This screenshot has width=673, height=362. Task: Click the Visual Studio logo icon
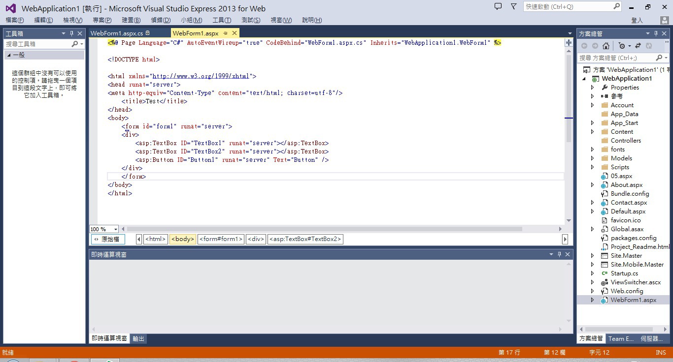click(x=10, y=8)
